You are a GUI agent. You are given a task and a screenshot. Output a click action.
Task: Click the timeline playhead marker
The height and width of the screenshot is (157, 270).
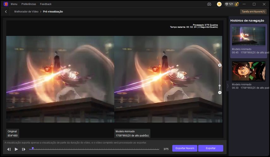33,149
